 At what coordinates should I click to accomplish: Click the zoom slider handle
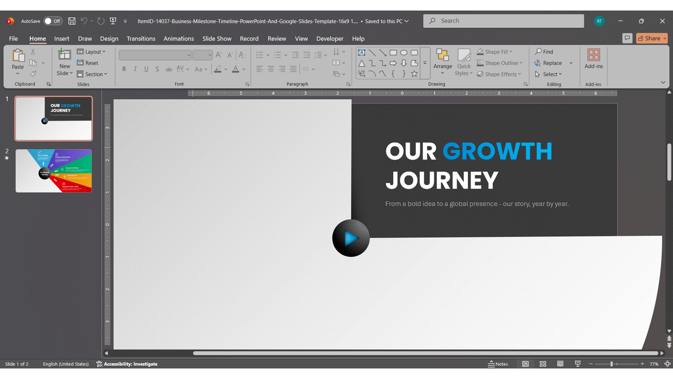point(611,364)
